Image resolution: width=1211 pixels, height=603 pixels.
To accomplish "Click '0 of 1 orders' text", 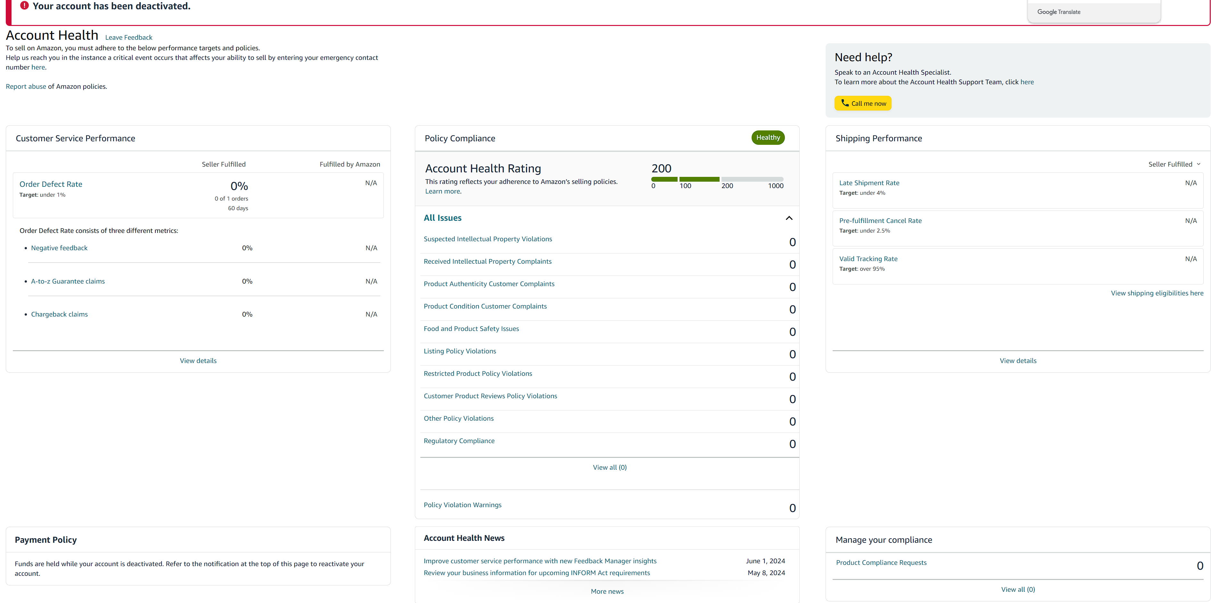I will 231,198.
